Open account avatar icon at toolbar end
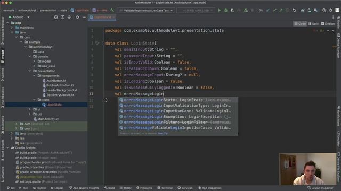The height and width of the screenshot is (191, 341). tap(337, 10)
